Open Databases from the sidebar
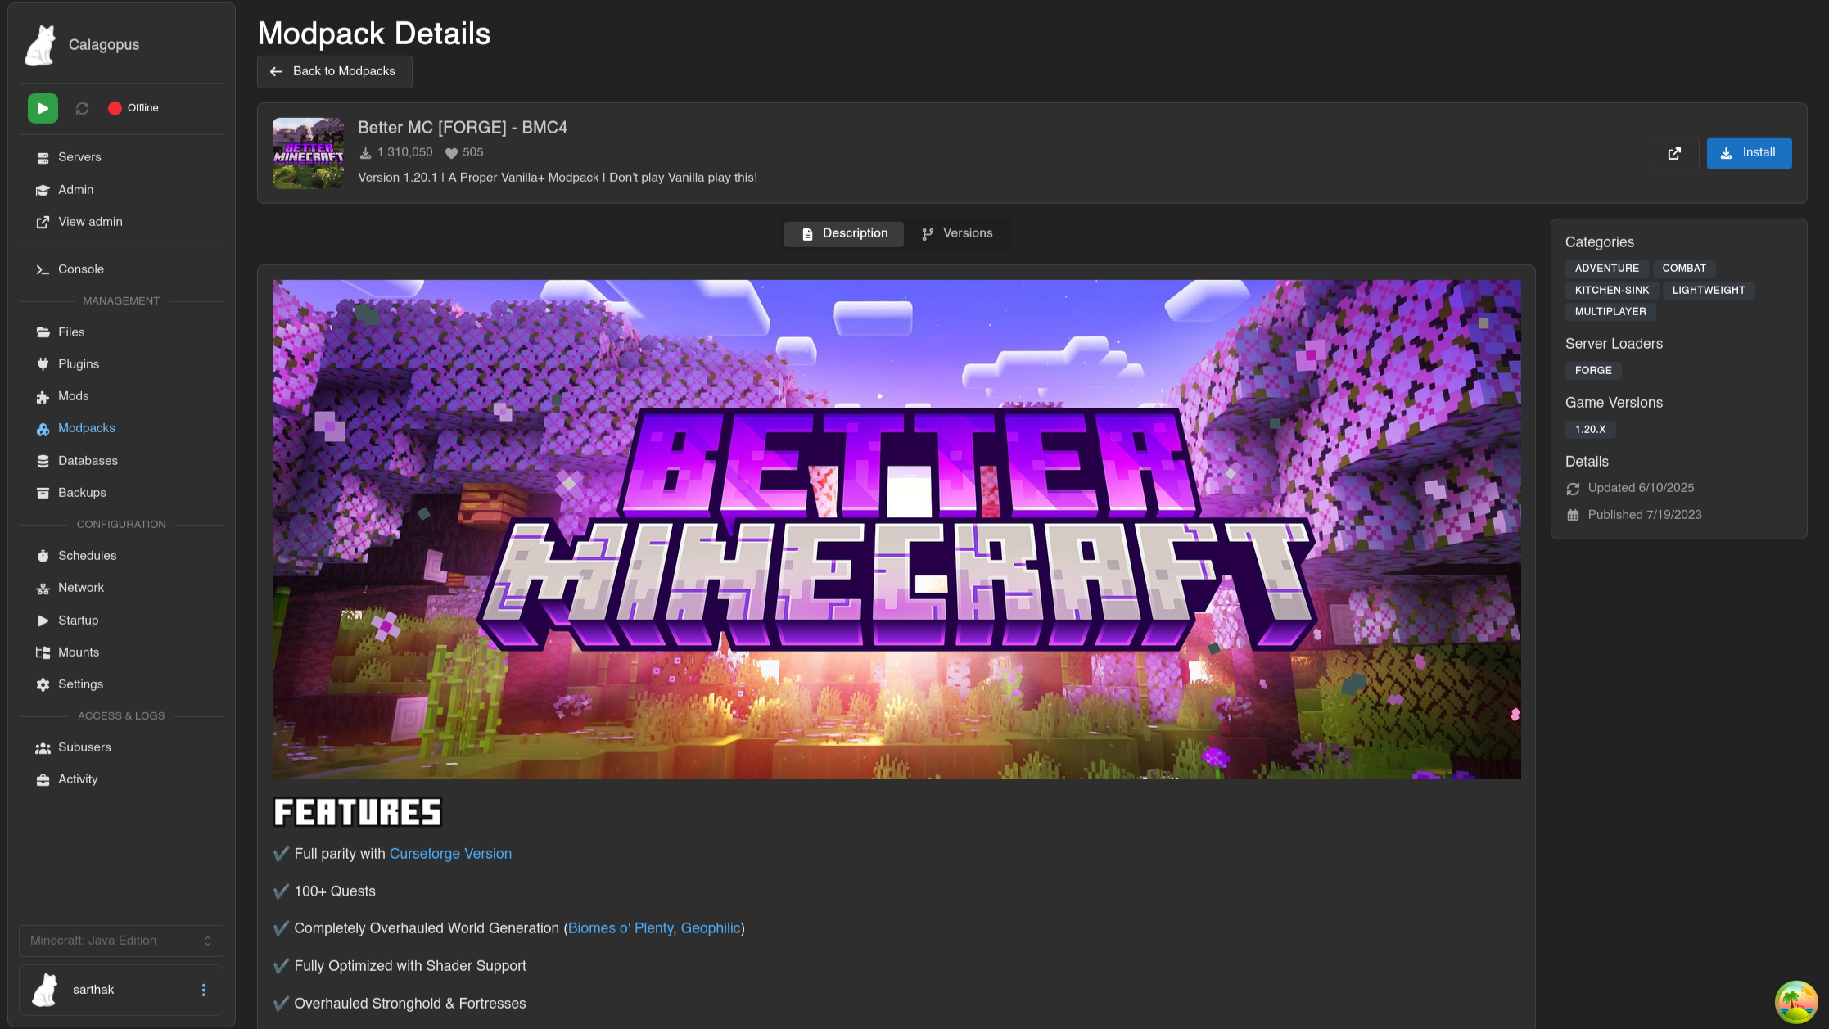Viewport: 1829px width, 1029px height. coord(88,461)
